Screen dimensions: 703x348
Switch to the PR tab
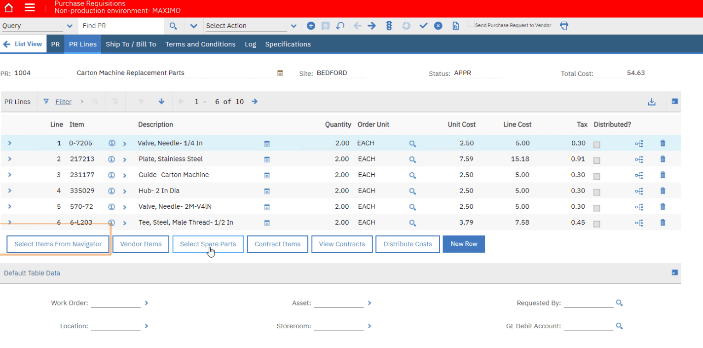pos(55,44)
